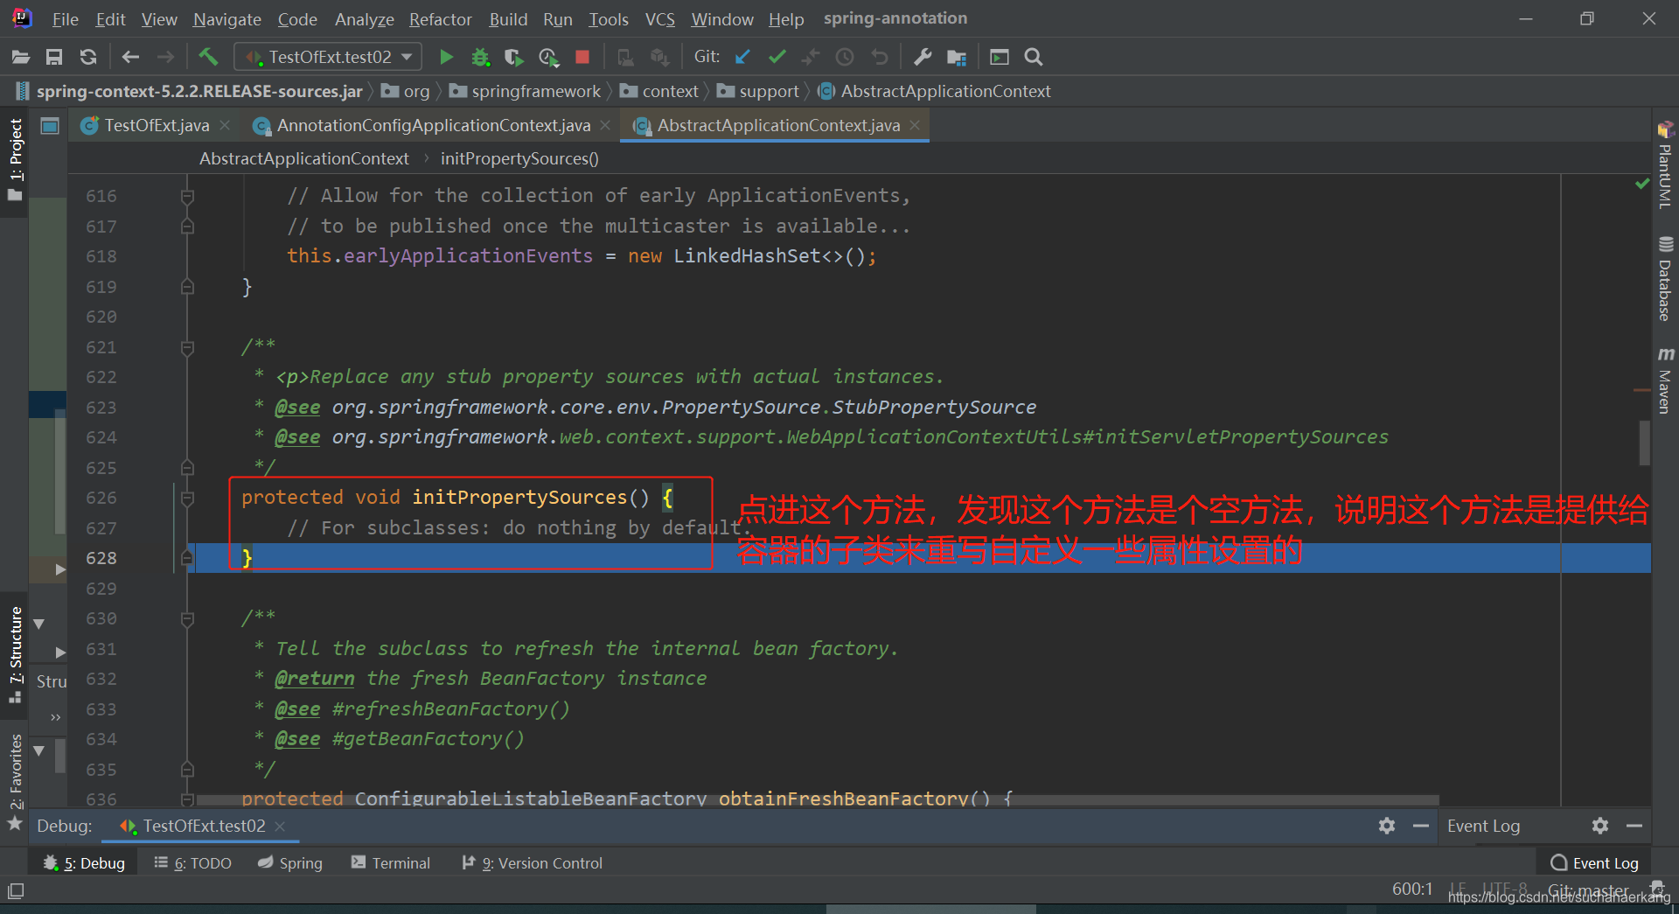Open the 6: TODO tool window

coord(193,862)
